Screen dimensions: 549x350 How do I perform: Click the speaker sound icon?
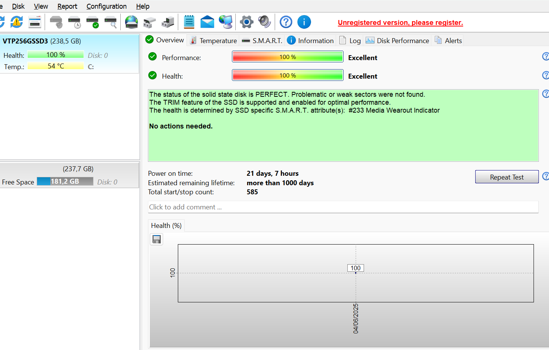(264, 22)
